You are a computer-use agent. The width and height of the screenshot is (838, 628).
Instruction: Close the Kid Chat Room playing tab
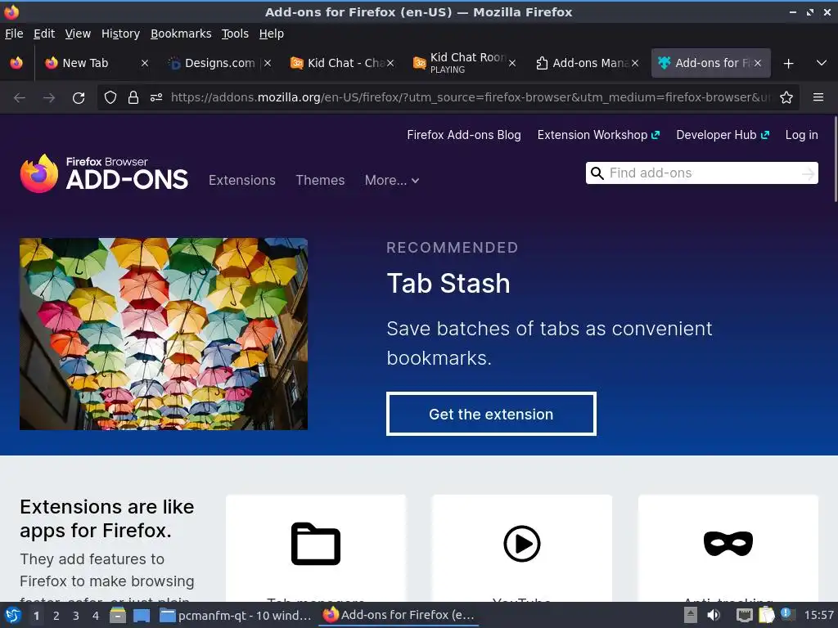tap(512, 63)
